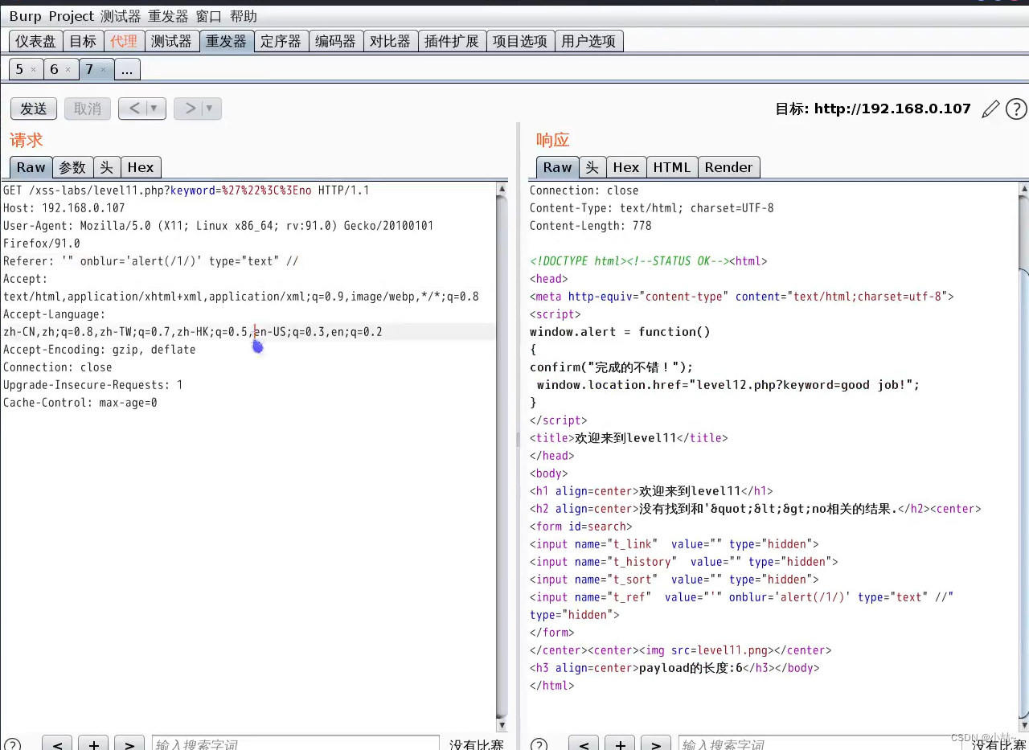This screenshot has height=750, width=1029.
Task: Select the request 头 tab
Action: (106, 167)
